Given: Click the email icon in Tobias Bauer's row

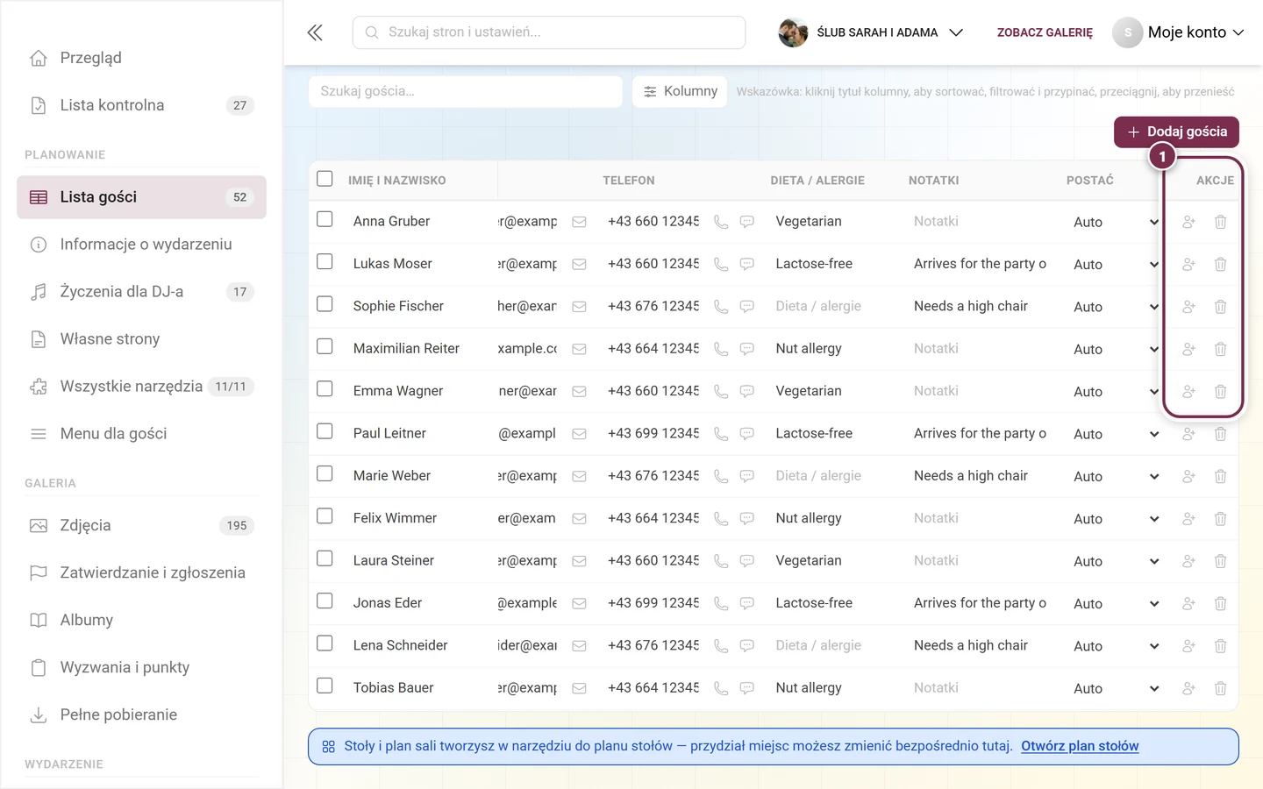Looking at the screenshot, I should 579,688.
